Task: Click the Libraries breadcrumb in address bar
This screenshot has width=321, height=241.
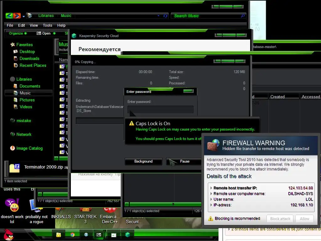Action: 46,16
